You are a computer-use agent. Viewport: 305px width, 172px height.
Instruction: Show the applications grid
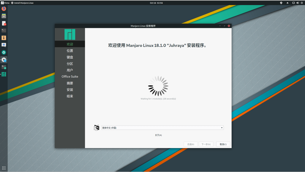pyautogui.click(x=4, y=168)
